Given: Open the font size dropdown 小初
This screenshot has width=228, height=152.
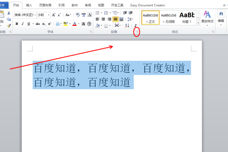Looking at the screenshot, I should 49,15.
